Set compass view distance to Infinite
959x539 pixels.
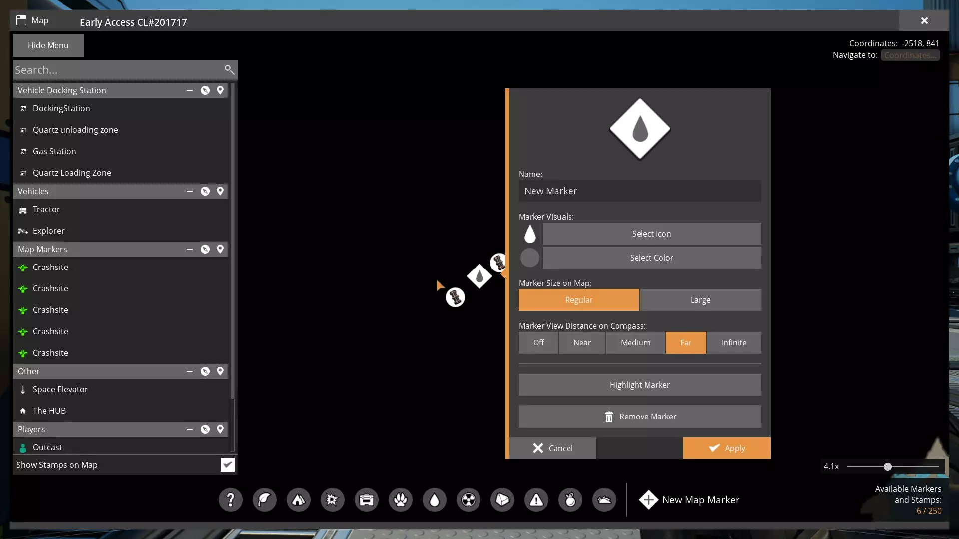point(734,343)
